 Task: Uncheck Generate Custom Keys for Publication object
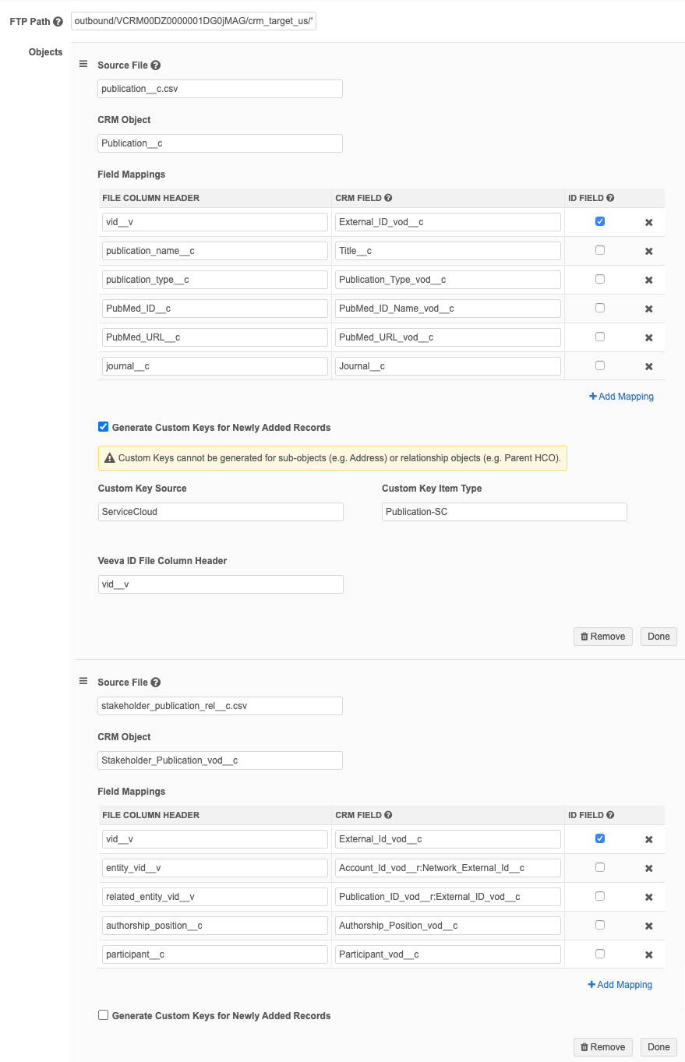pyautogui.click(x=103, y=427)
